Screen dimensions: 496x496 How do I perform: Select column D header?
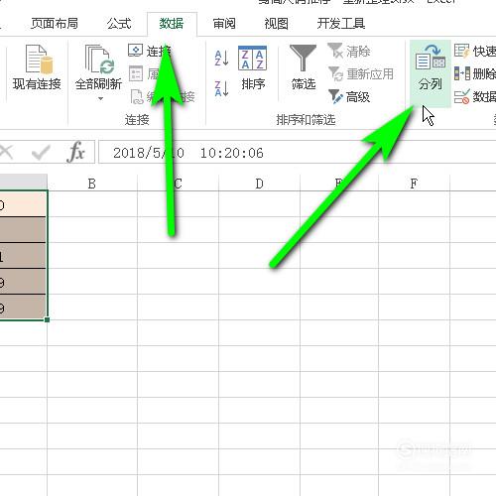pos(259,184)
